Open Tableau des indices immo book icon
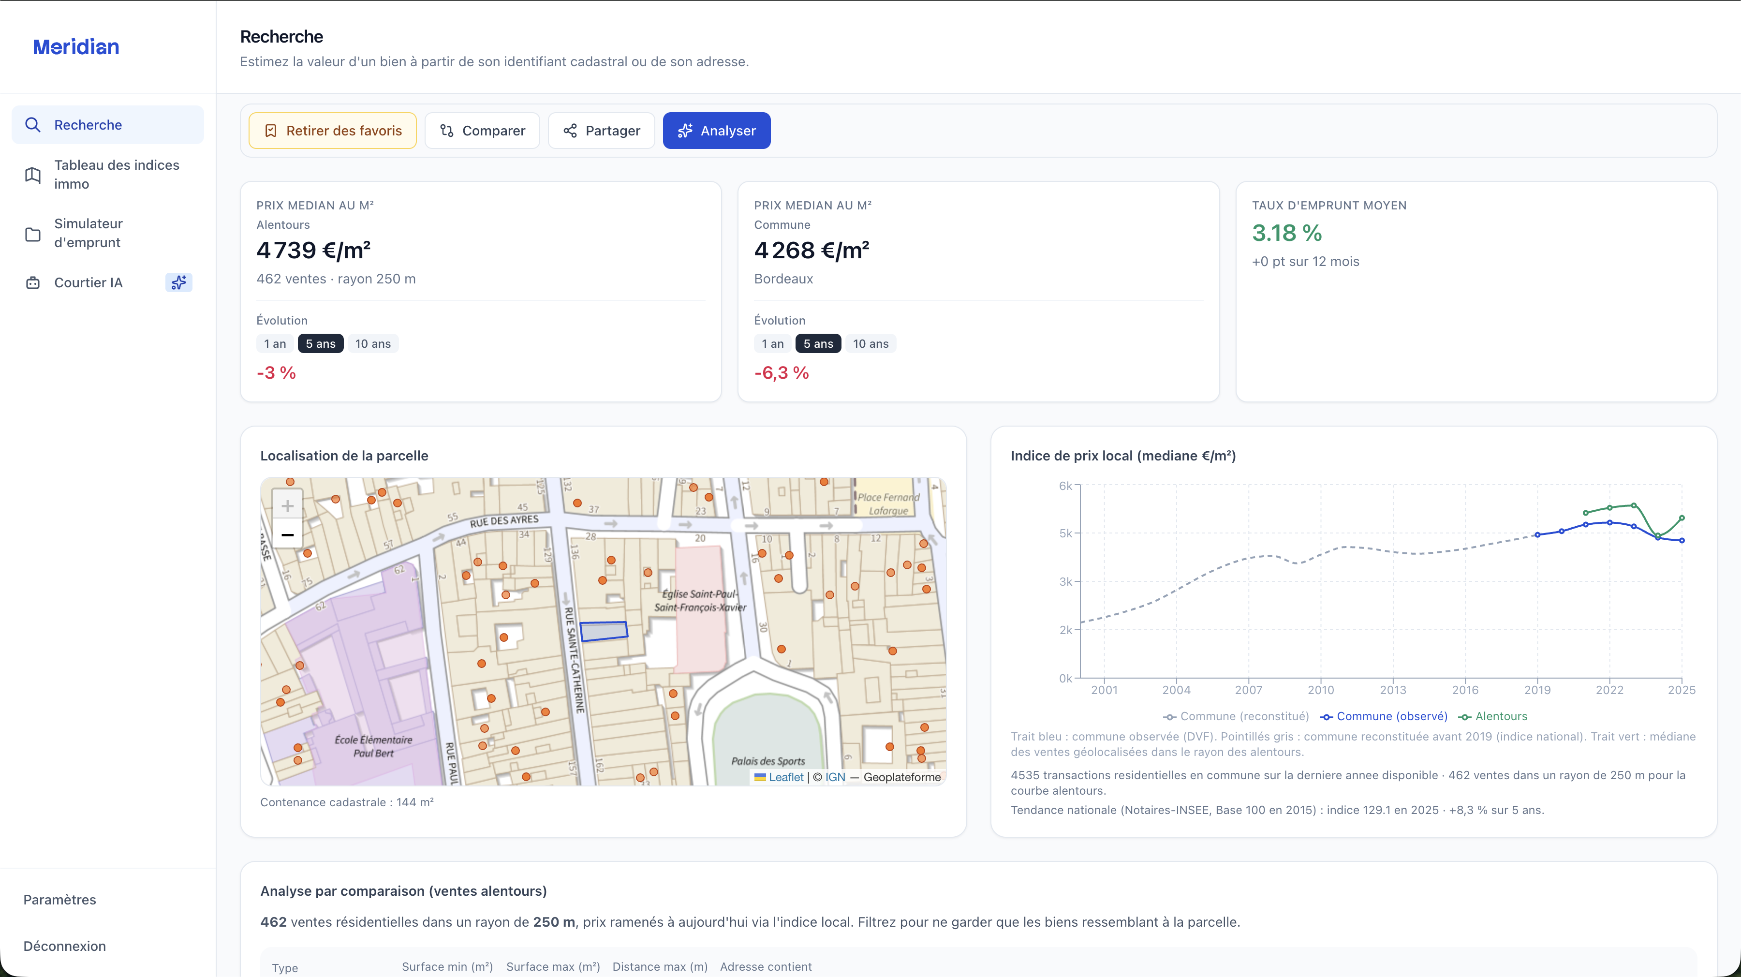 [x=32, y=175]
